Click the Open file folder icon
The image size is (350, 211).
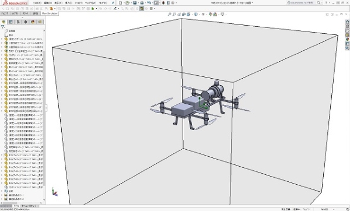(x=127, y=3)
